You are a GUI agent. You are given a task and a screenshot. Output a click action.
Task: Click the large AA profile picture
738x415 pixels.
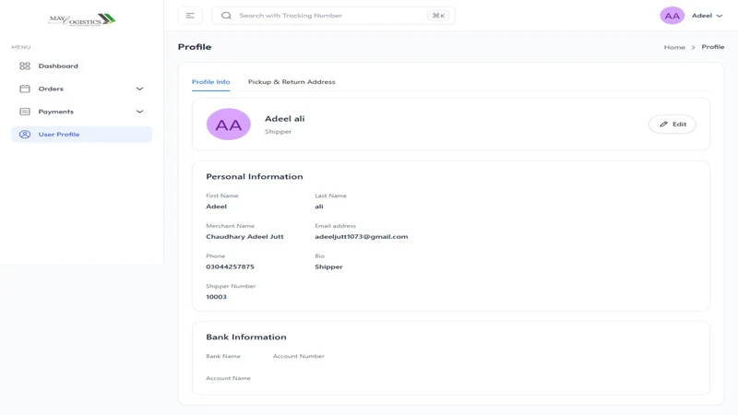(229, 125)
